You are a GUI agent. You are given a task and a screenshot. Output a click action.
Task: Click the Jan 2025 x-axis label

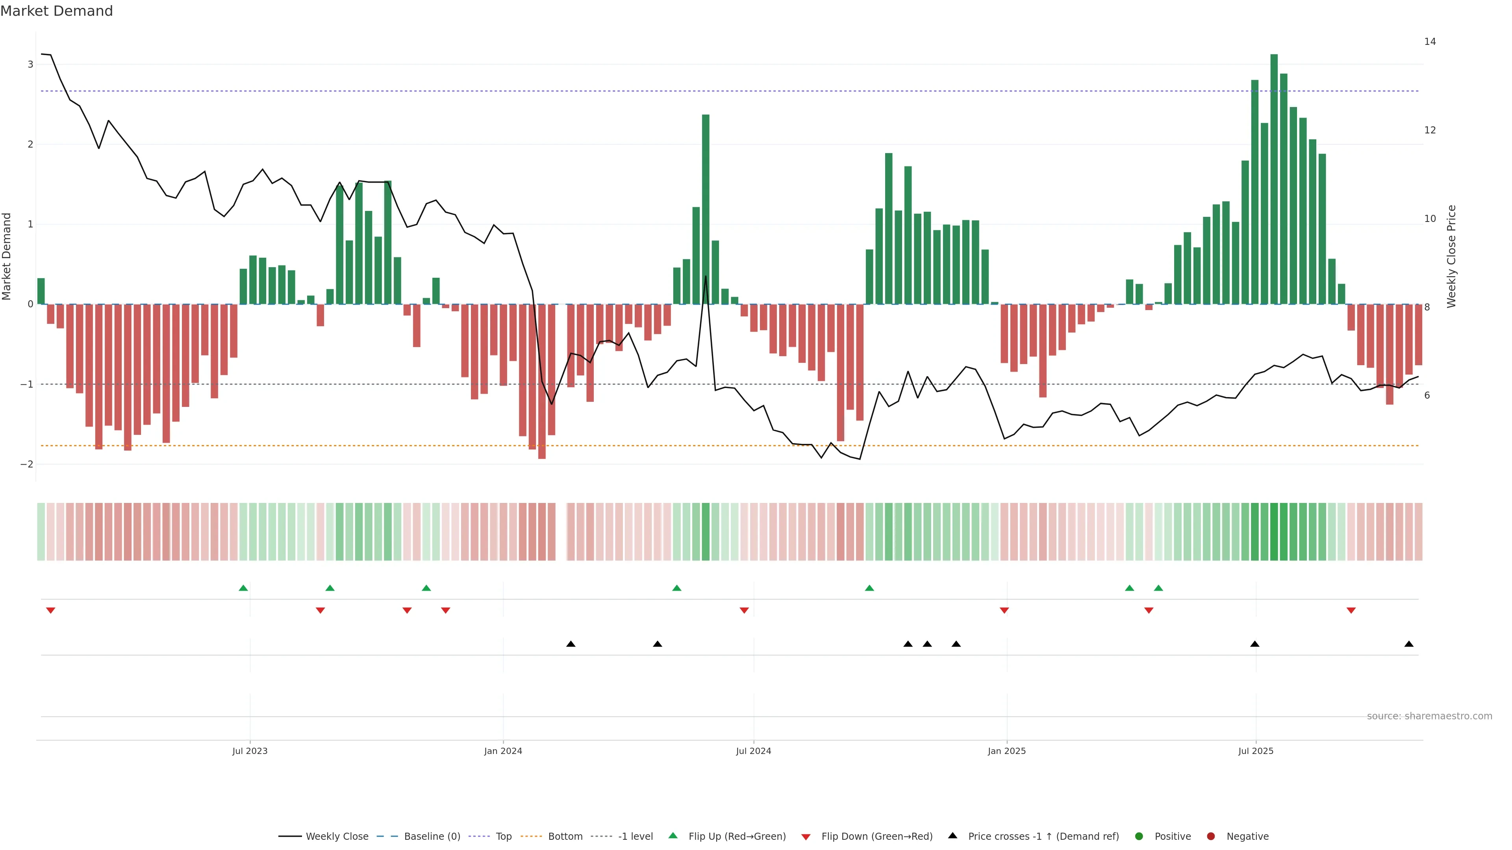1007,751
